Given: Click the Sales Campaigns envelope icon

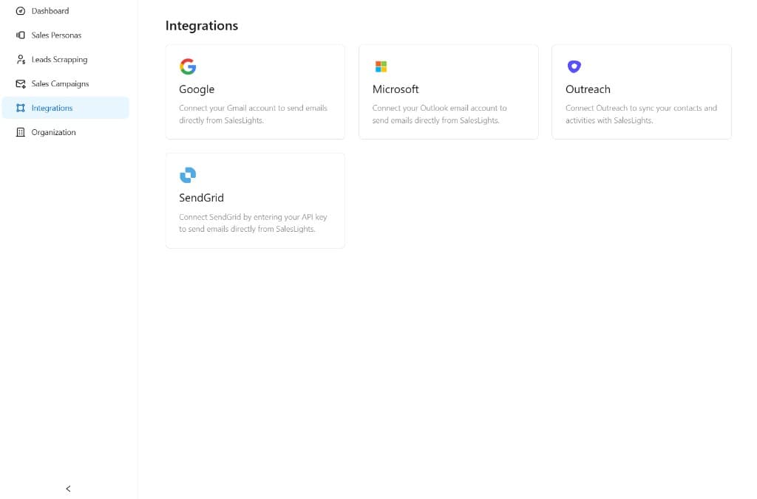Looking at the screenshot, I should point(21,84).
